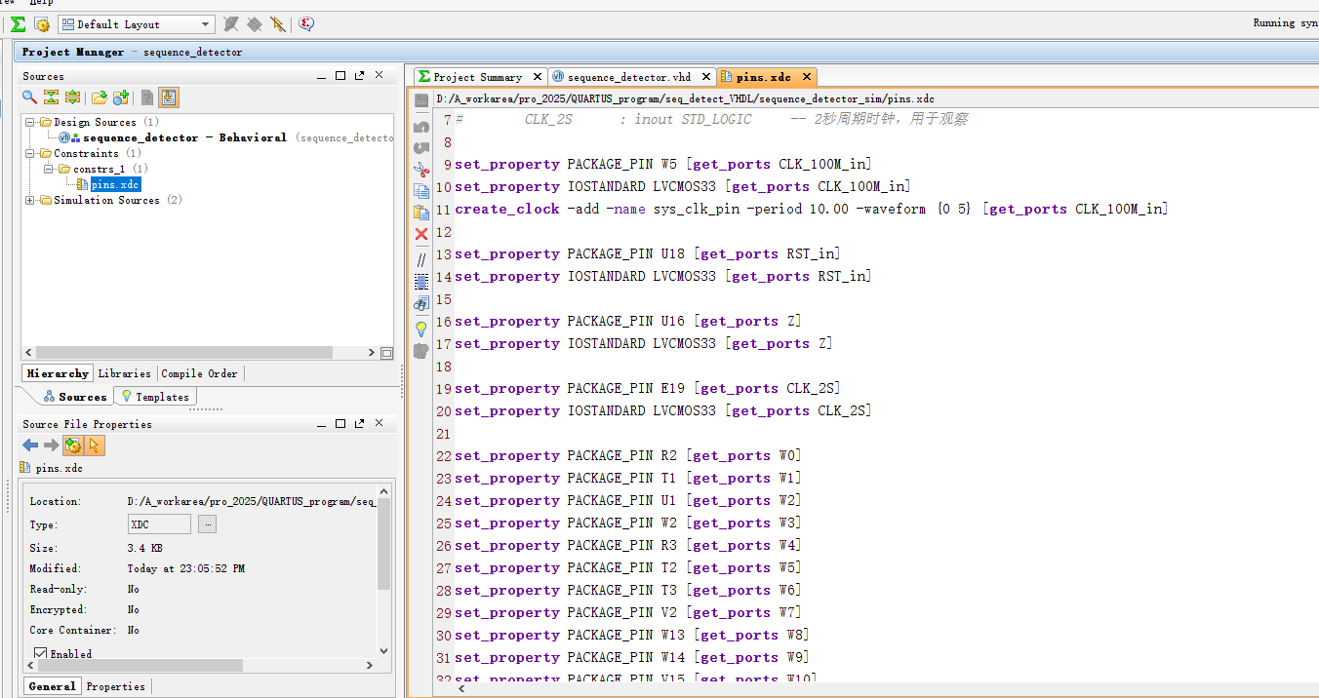The height and width of the screenshot is (698, 1319).
Task: Collapse the Constraints folder
Action: click(30, 153)
